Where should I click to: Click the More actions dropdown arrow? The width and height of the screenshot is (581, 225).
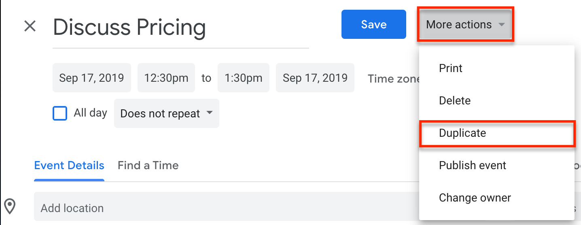tap(501, 25)
